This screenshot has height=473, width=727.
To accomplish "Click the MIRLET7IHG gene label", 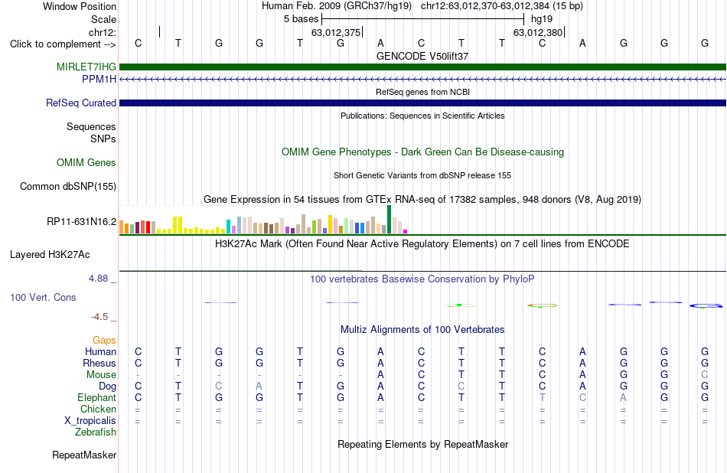I will click(x=86, y=67).
